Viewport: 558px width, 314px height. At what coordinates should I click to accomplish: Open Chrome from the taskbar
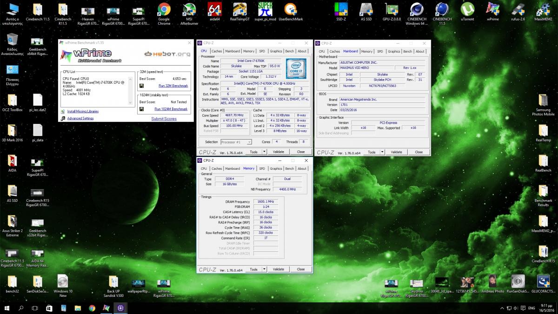click(x=92, y=308)
